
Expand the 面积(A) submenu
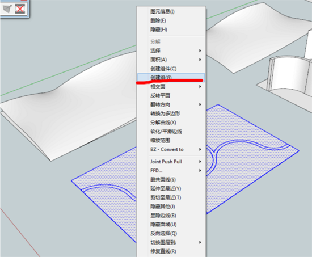[x=171, y=60]
